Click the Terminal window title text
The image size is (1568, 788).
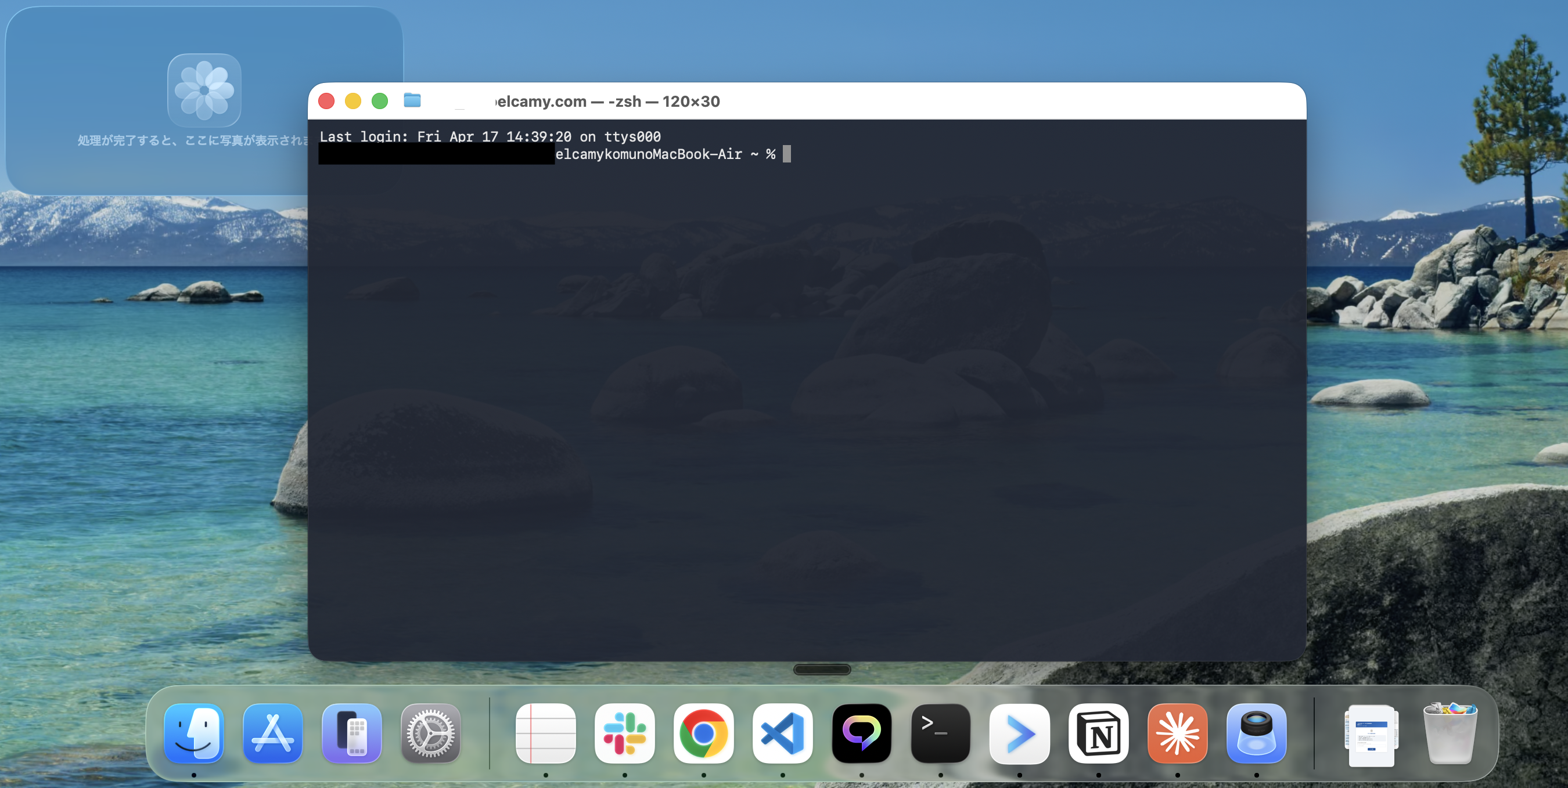[607, 102]
